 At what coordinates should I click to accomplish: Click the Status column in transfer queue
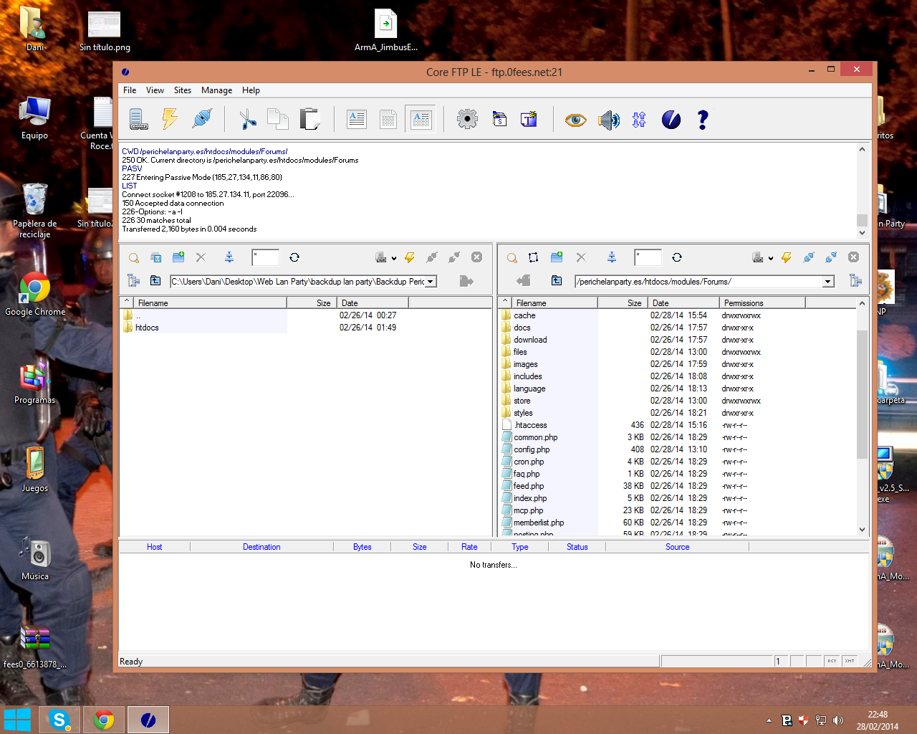click(577, 547)
